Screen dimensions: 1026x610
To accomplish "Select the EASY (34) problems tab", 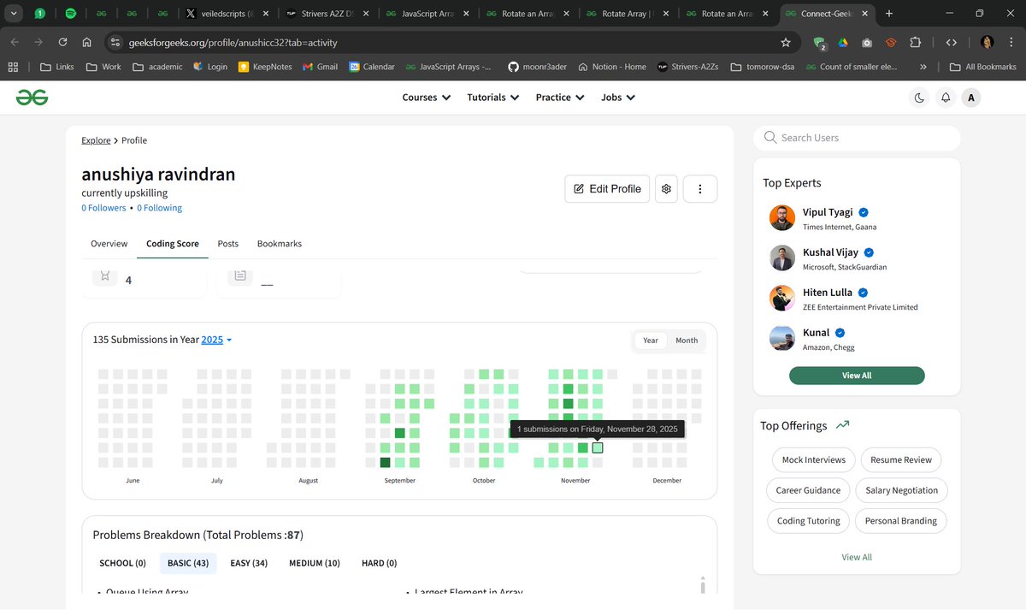I will [249, 563].
